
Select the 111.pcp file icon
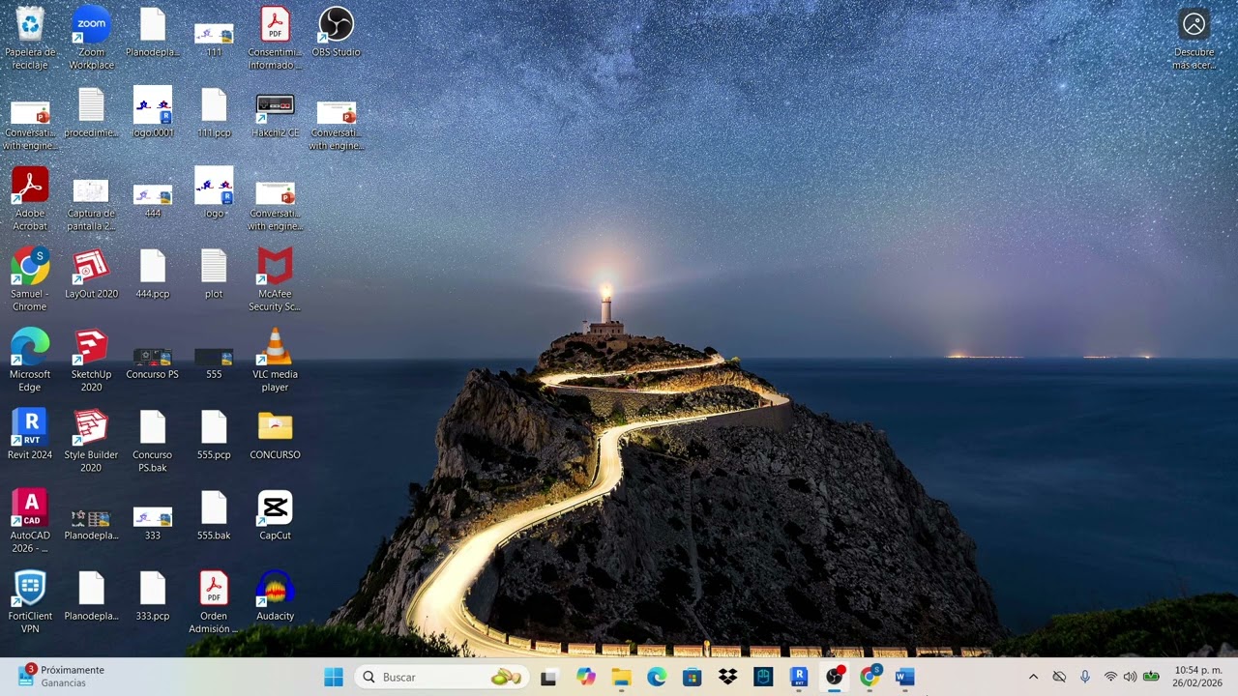tap(214, 112)
